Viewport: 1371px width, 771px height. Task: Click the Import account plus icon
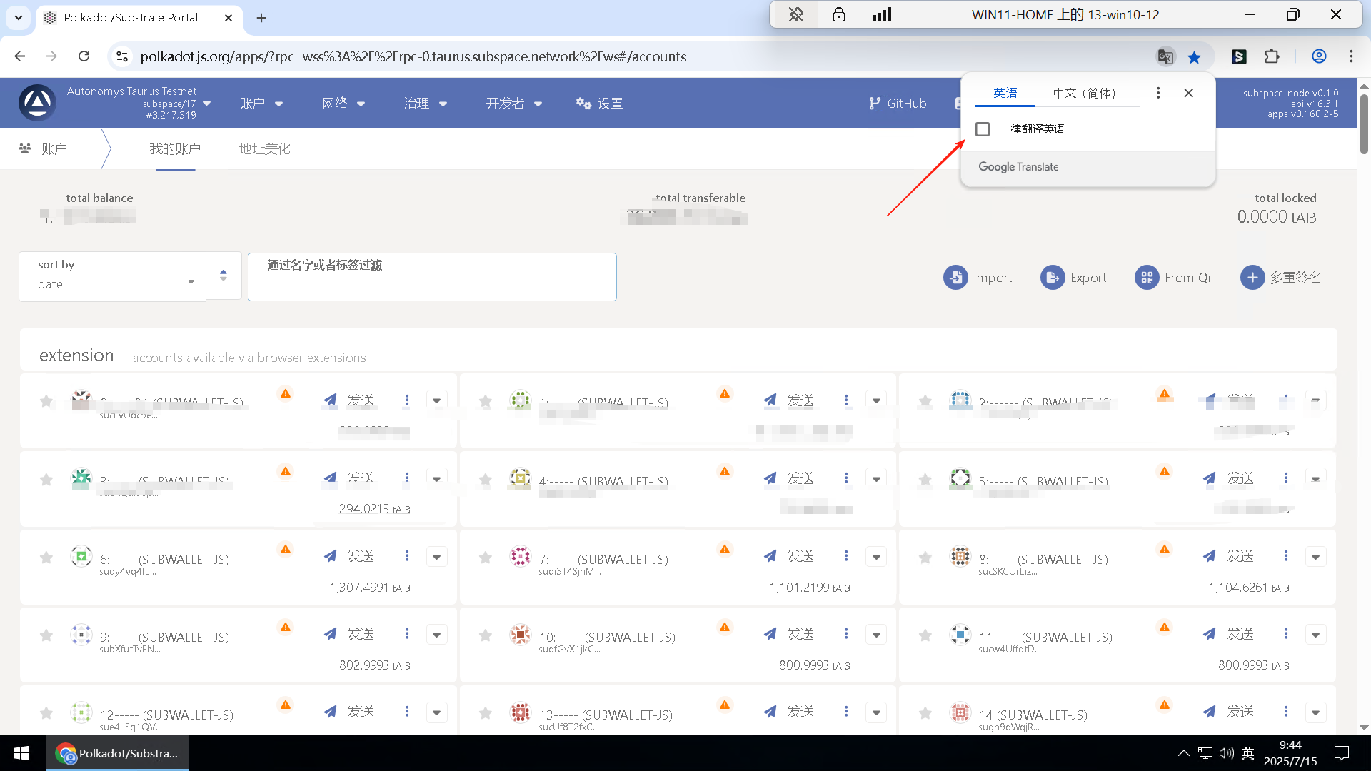[x=955, y=278]
